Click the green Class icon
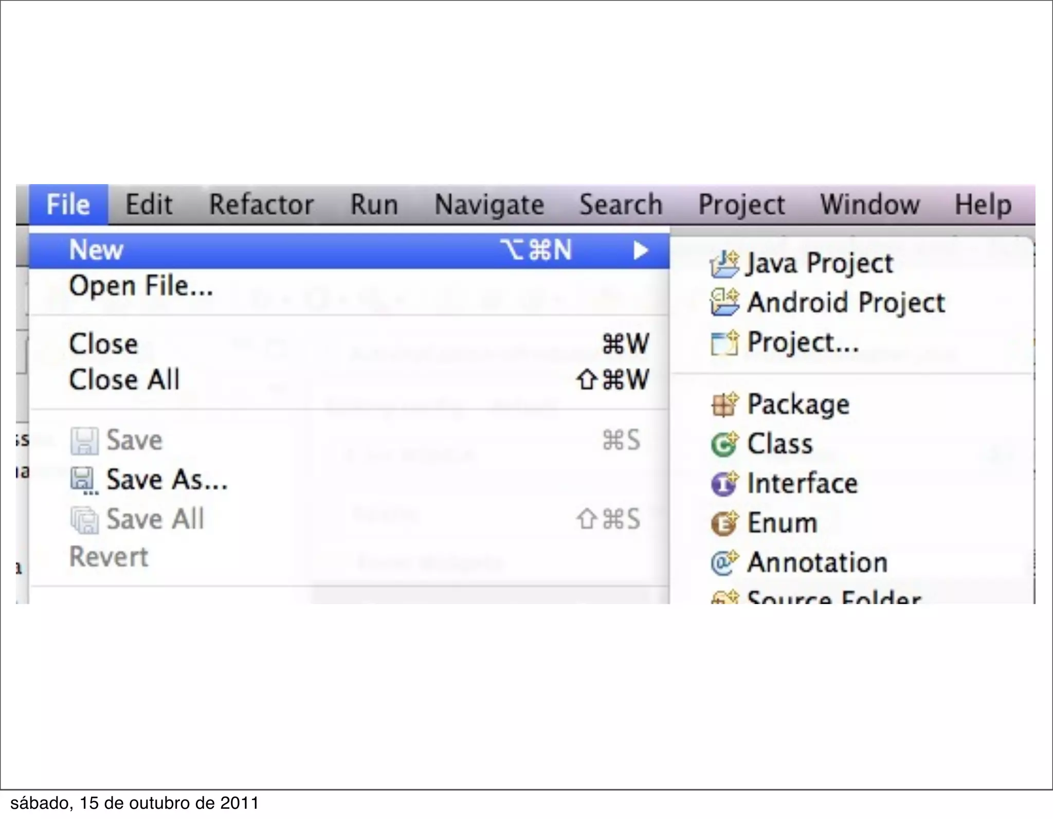The image size is (1053, 819). 724,444
